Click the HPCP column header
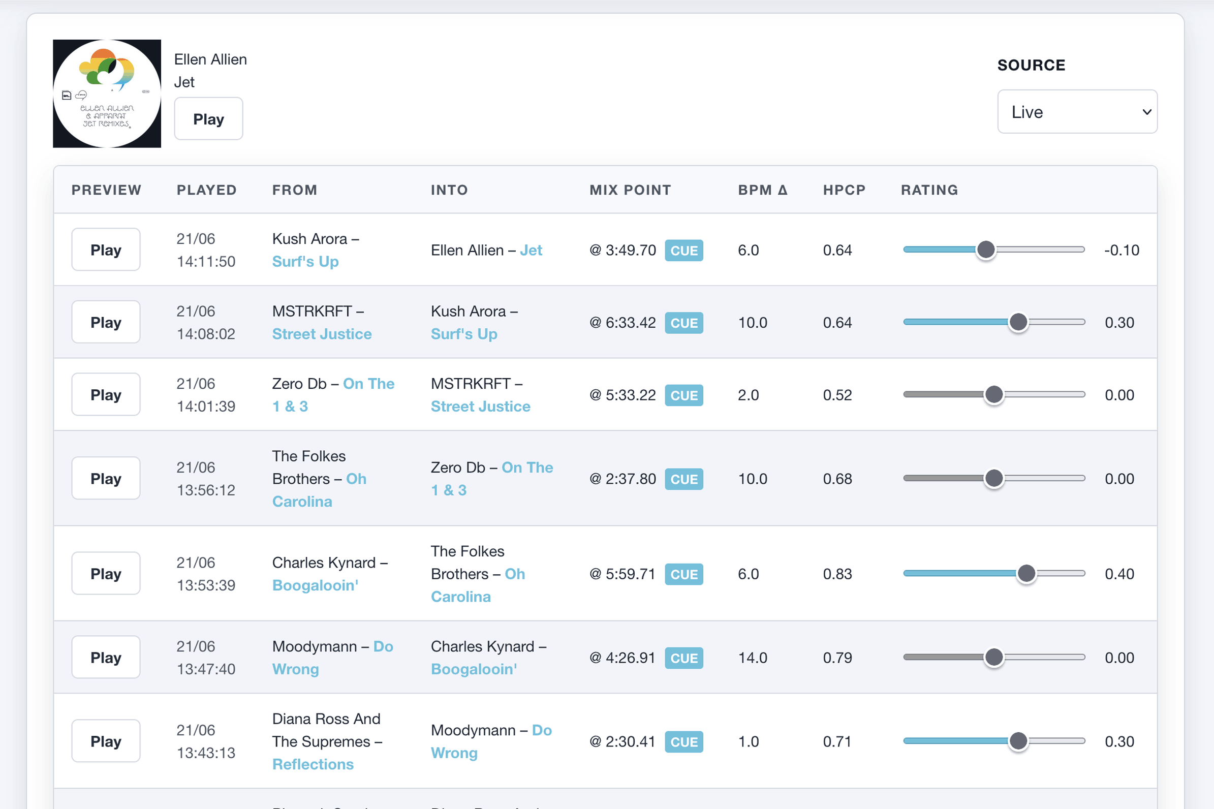Viewport: 1214px width, 809px height. click(x=844, y=190)
